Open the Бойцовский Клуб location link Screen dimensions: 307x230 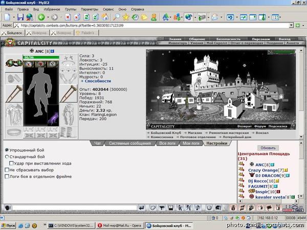point(166,133)
